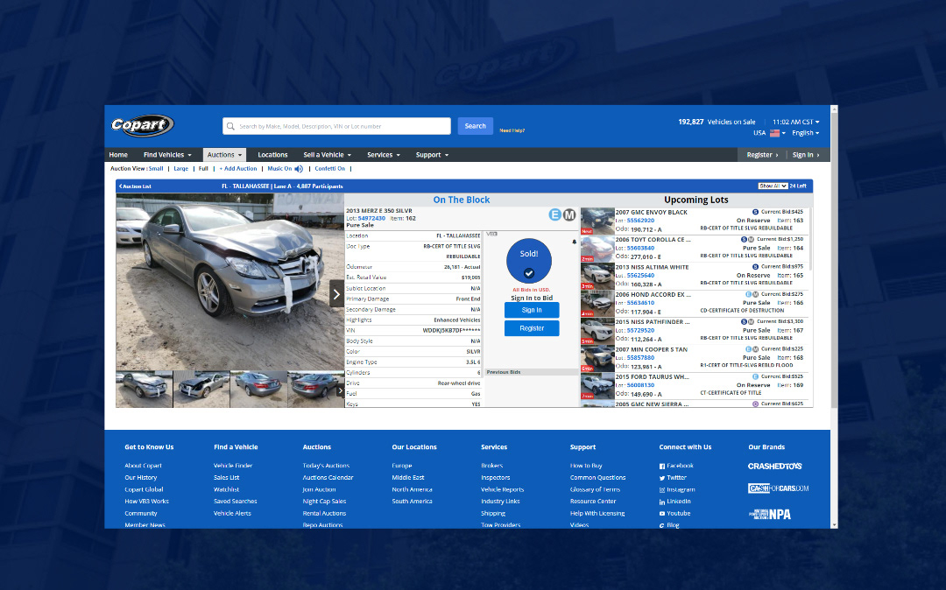Open the Locations menu item
The width and height of the screenshot is (946, 590).
[272, 155]
